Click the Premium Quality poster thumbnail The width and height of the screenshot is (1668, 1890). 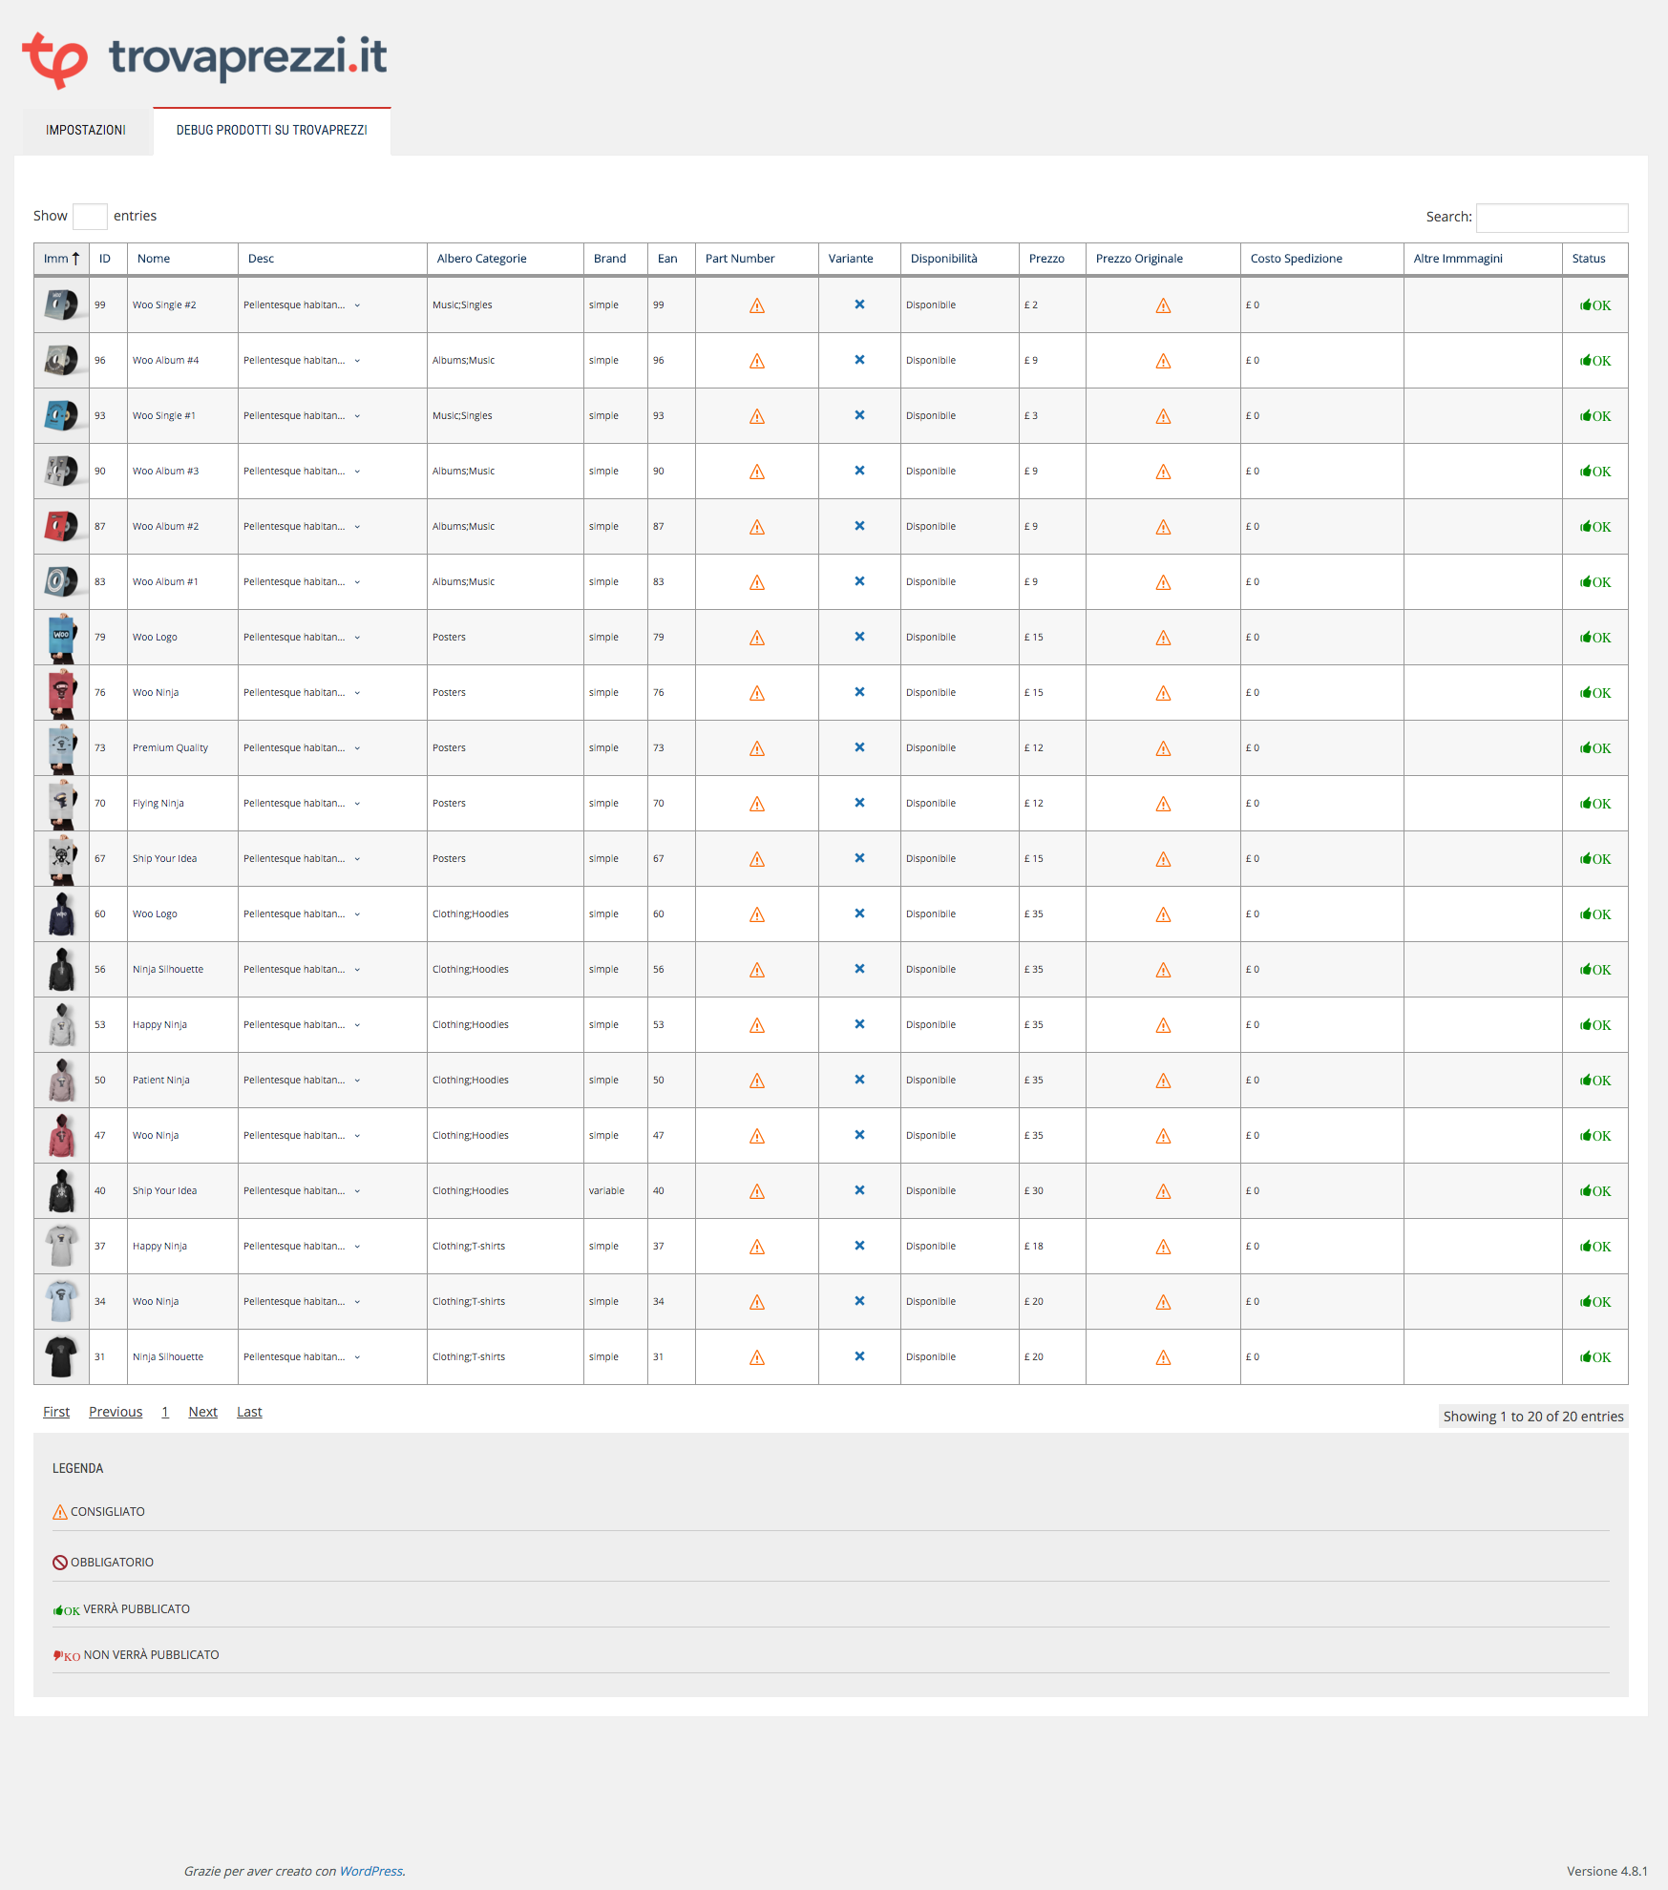61,748
